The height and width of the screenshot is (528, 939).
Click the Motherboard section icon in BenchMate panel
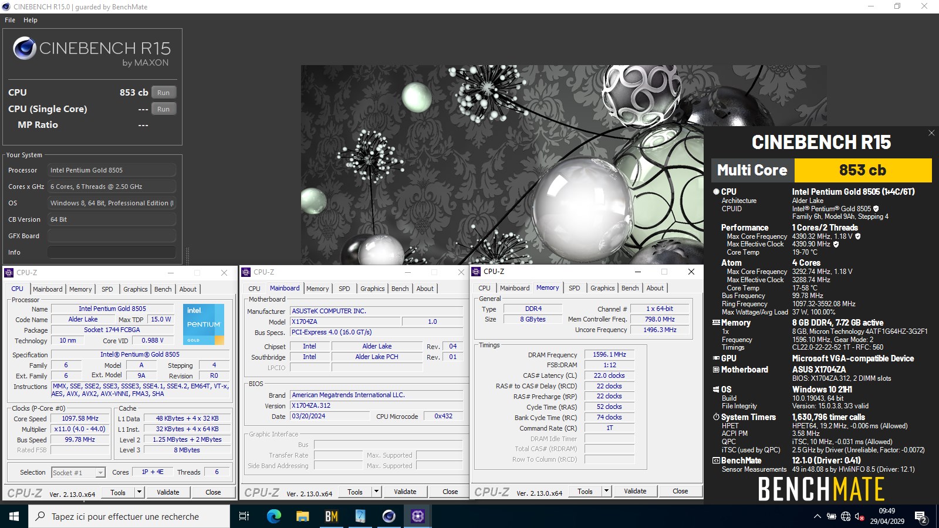(716, 370)
